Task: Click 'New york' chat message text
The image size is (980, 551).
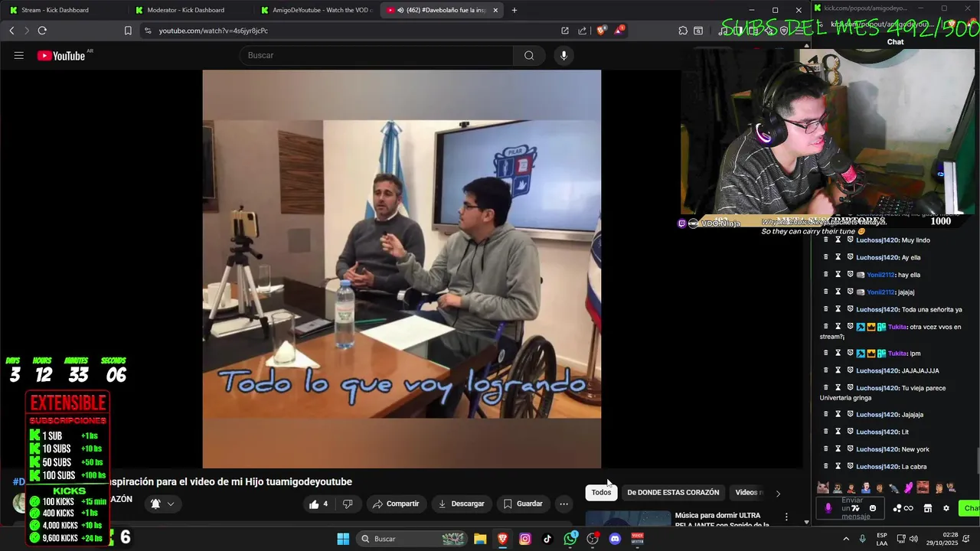Action: [x=916, y=449]
